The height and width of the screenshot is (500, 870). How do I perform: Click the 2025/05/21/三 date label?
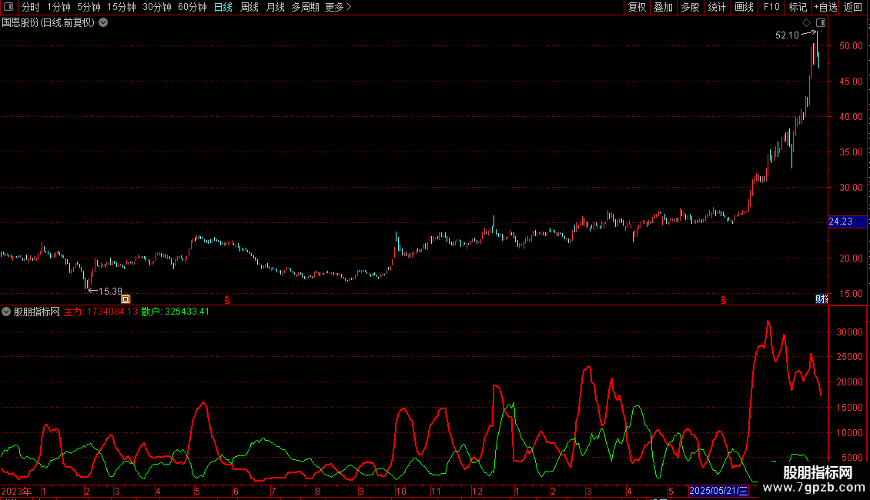click(718, 491)
